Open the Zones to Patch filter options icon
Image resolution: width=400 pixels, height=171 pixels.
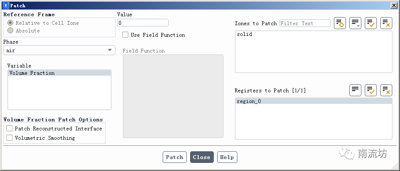click(355, 23)
